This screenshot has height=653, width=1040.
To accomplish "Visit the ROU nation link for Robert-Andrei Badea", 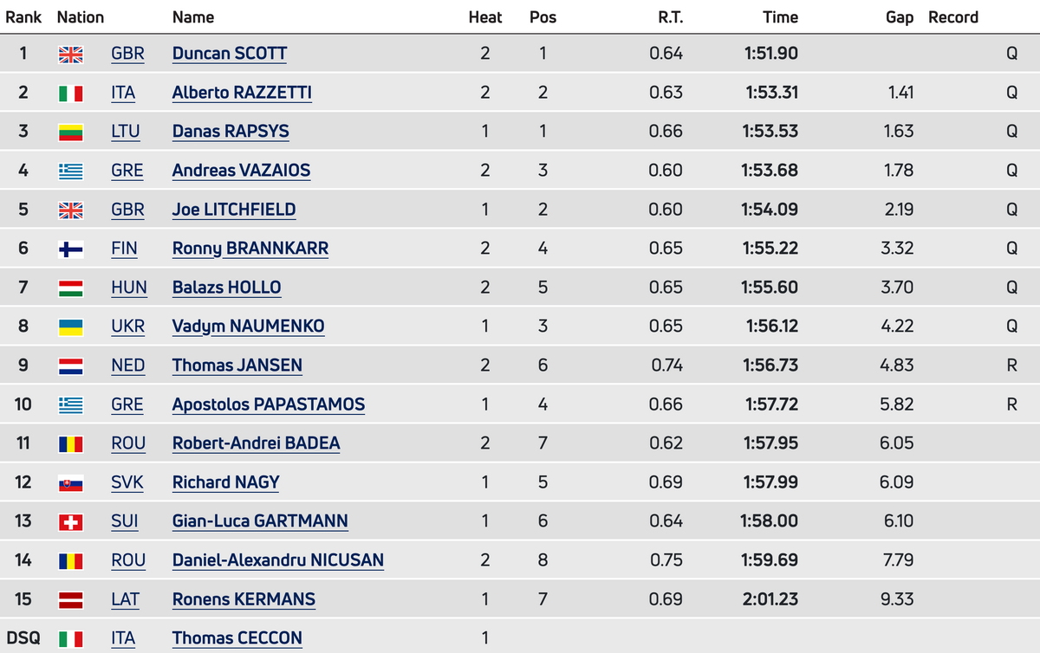I will click(128, 443).
